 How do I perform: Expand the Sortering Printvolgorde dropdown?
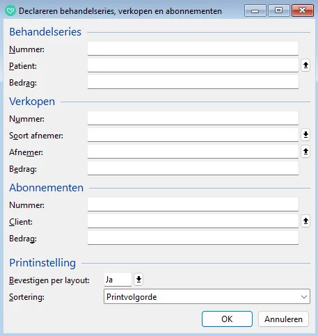pos(303,297)
